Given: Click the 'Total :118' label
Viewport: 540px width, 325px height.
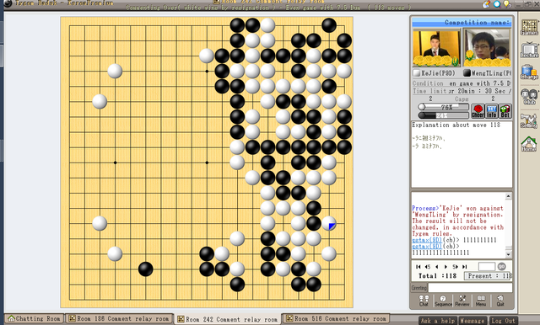Looking at the screenshot, I should (x=437, y=276).
